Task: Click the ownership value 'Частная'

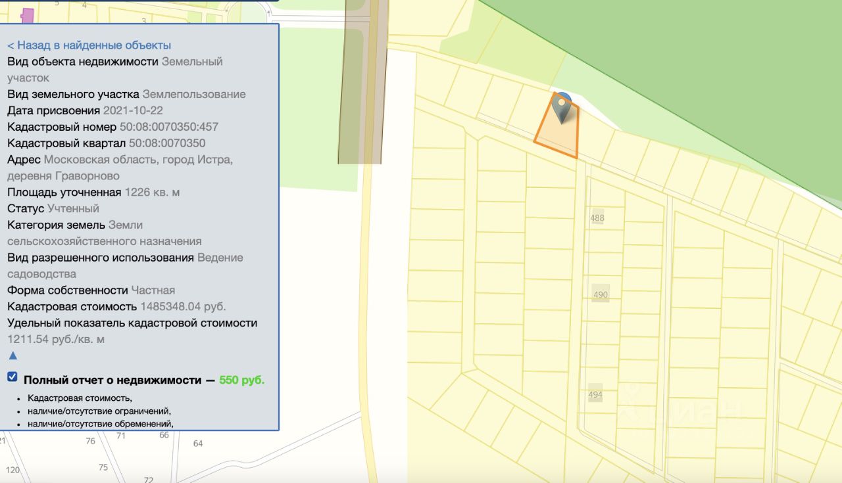Action: pyautogui.click(x=153, y=290)
